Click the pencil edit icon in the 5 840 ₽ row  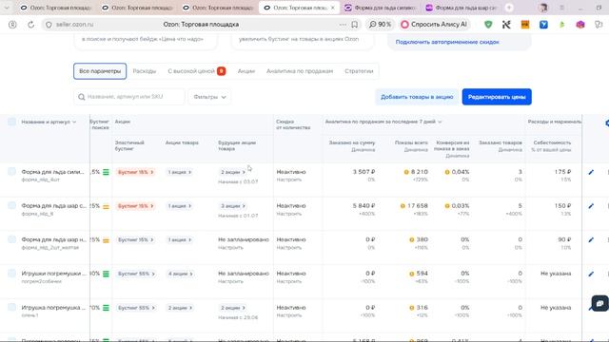[x=591, y=206]
